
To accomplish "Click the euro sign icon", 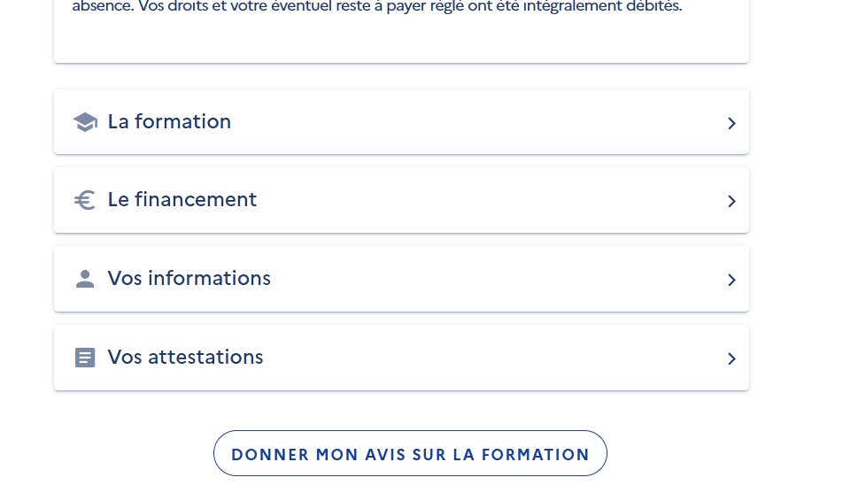I will pyautogui.click(x=85, y=201).
